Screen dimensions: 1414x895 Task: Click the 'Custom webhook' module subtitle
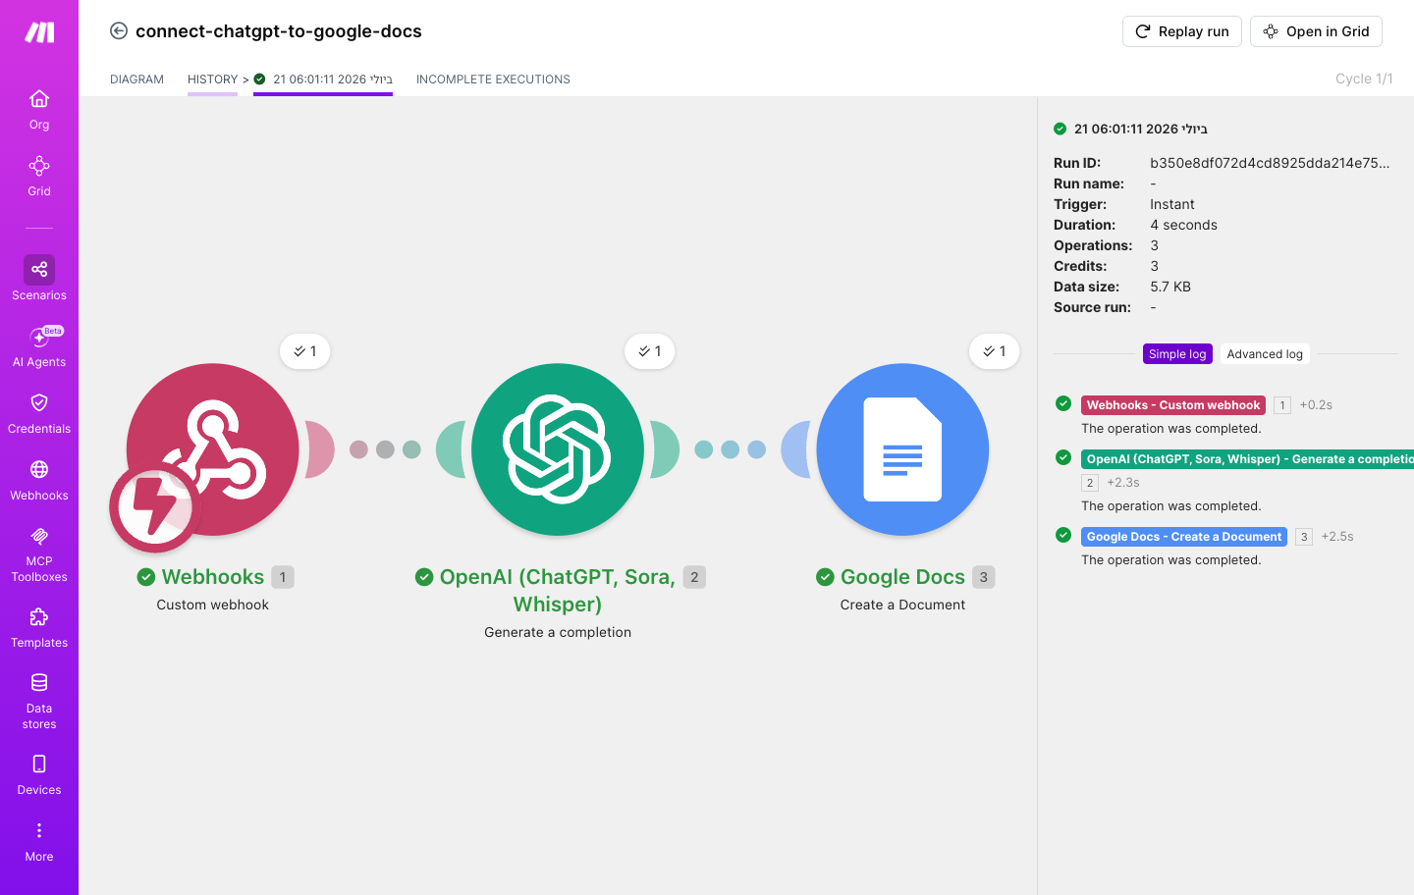(212, 605)
